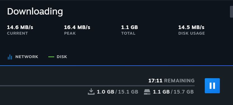Click the 16.4 MB/s peak speed value

[77, 27]
